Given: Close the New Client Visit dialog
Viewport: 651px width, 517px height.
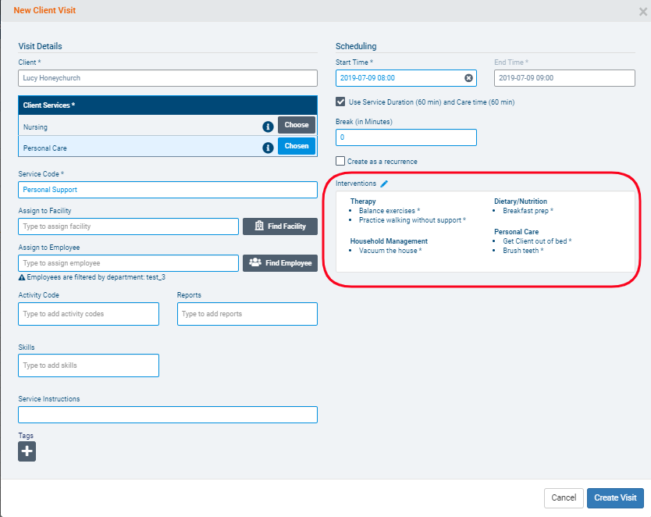Looking at the screenshot, I should 642,12.
